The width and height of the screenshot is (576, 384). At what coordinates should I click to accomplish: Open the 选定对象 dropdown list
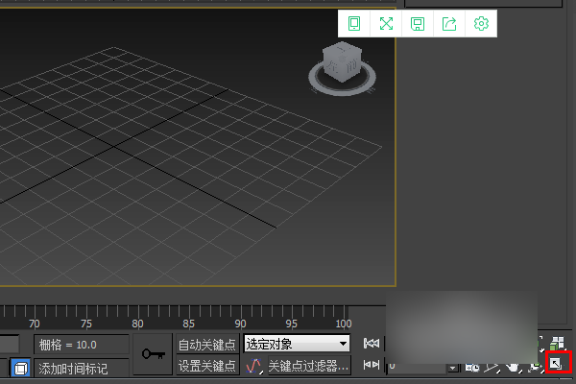pos(297,344)
